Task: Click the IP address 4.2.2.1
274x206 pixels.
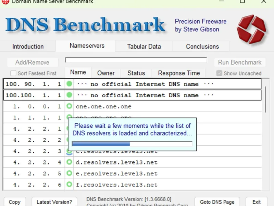Action: tap(37, 129)
